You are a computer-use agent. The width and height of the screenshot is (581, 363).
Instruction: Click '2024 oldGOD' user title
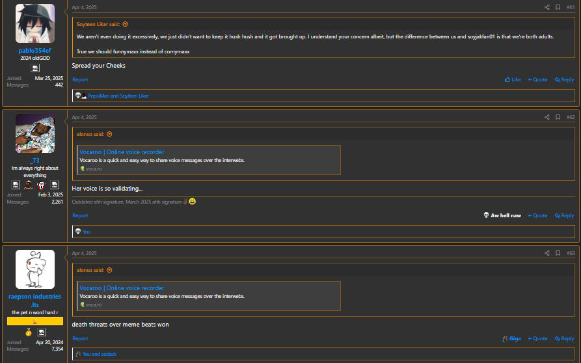click(35, 58)
